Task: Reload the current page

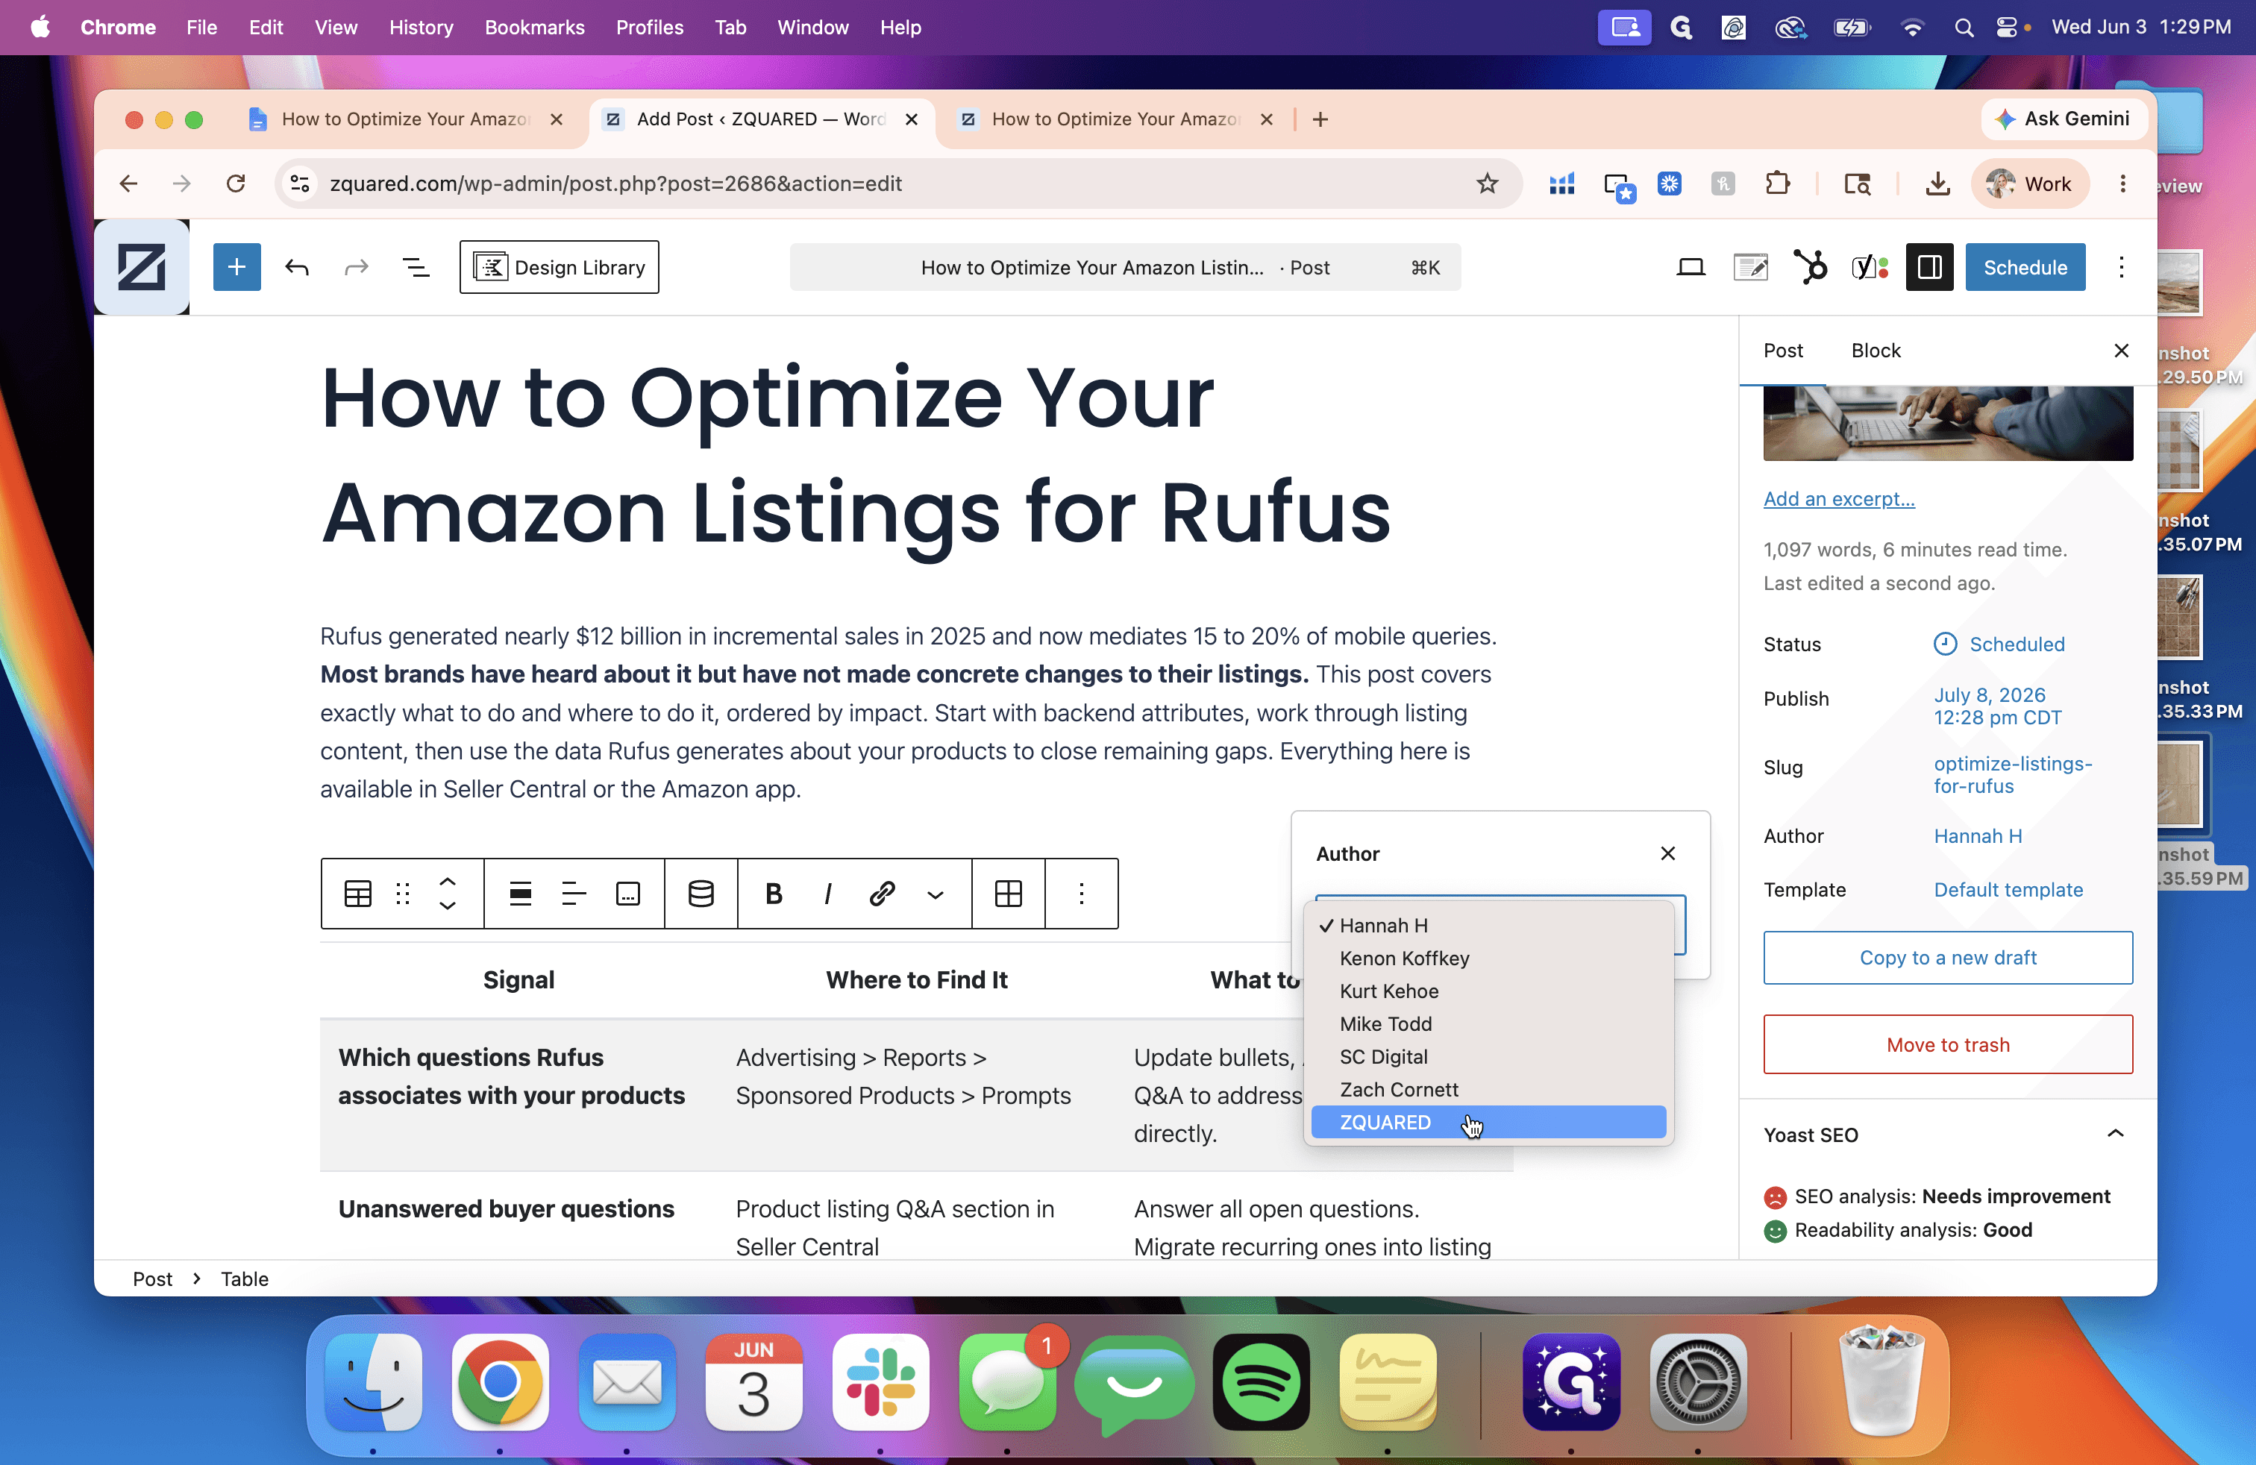Action: click(236, 183)
